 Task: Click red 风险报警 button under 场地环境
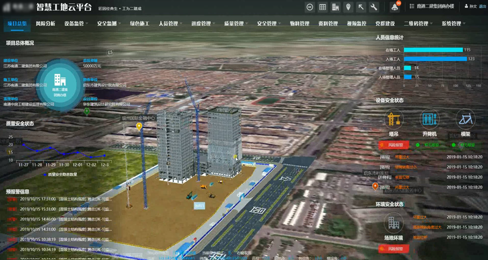coord(394,249)
